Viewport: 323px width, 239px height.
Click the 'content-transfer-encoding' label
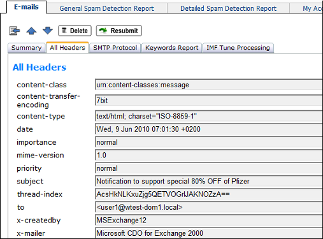48,101
